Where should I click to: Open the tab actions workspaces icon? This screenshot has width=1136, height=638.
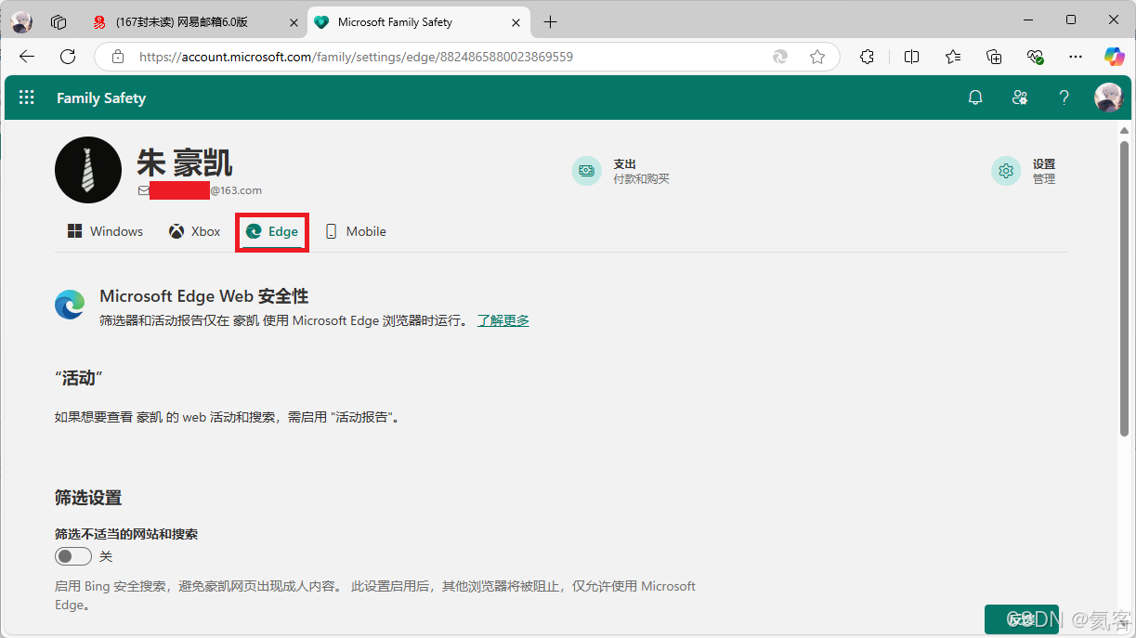pyautogui.click(x=59, y=21)
